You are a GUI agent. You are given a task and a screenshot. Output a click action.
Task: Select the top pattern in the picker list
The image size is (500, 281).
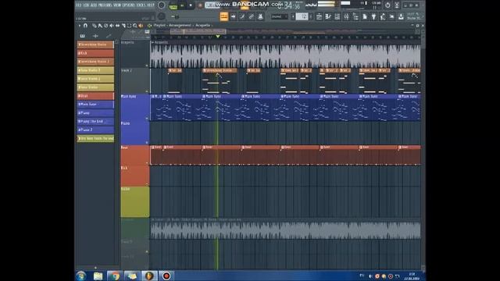[95, 44]
